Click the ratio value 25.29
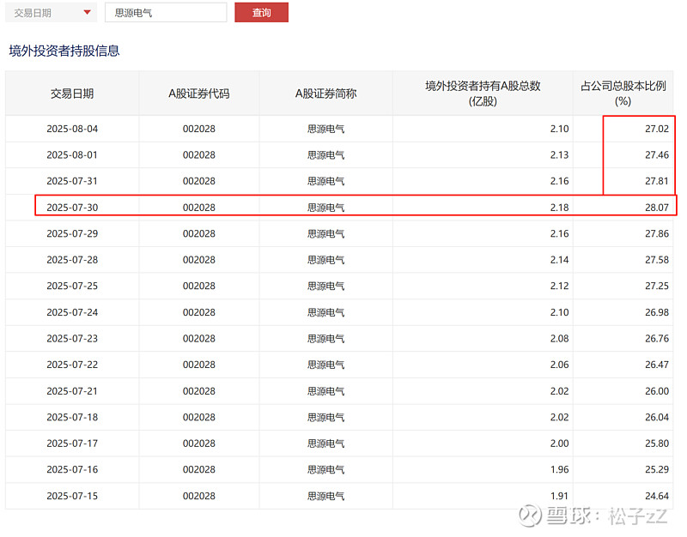Screen dimensions: 687x537 (657, 469)
